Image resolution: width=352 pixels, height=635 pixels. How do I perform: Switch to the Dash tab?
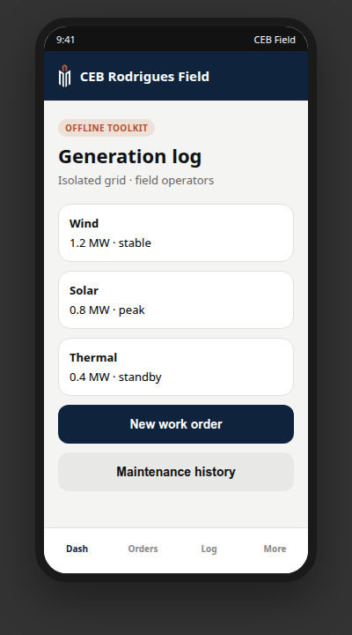tap(77, 549)
